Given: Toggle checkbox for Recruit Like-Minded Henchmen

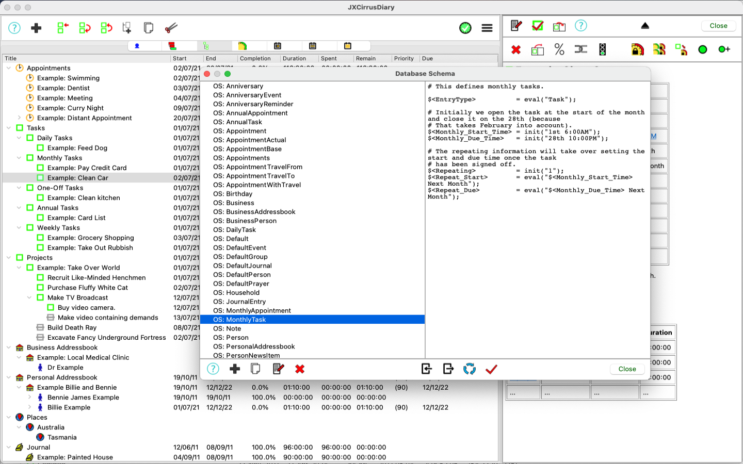Looking at the screenshot, I should [40, 278].
